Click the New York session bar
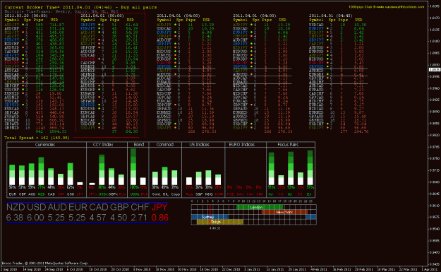This screenshot has height=272, width=441. (x=284, y=212)
